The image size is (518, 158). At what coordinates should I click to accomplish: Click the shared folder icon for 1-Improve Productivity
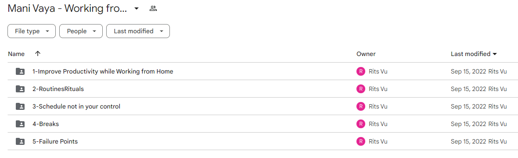[x=20, y=71]
